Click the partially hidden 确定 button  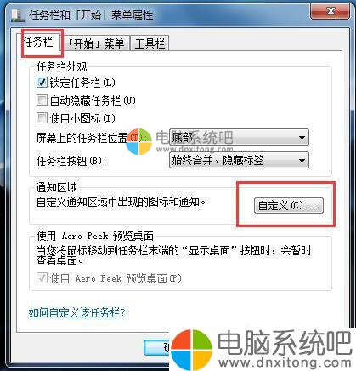[157, 347]
